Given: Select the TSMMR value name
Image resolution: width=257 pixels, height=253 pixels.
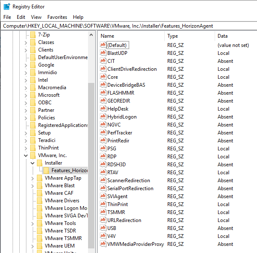Looking at the screenshot, I should click(x=116, y=212).
